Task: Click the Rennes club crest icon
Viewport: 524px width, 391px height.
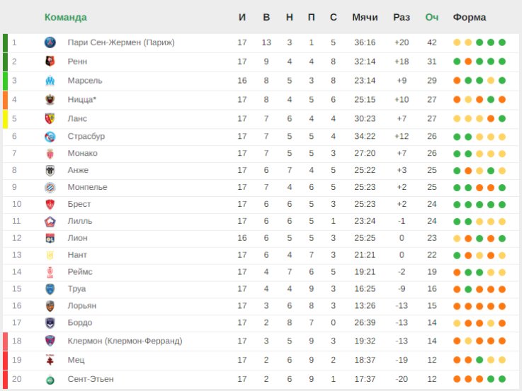Action: coord(50,62)
